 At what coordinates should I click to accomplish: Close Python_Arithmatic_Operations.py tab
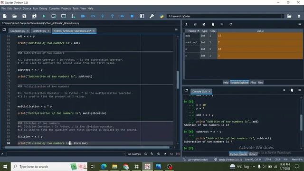[94, 31]
